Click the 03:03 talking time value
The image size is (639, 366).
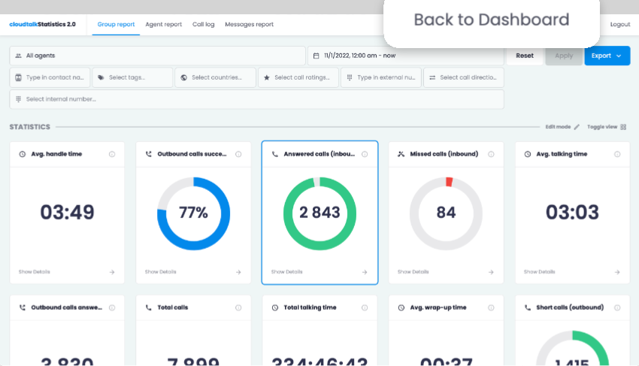pyautogui.click(x=573, y=213)
